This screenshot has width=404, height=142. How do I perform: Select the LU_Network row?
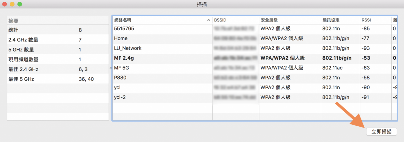[x=255, y=48]
